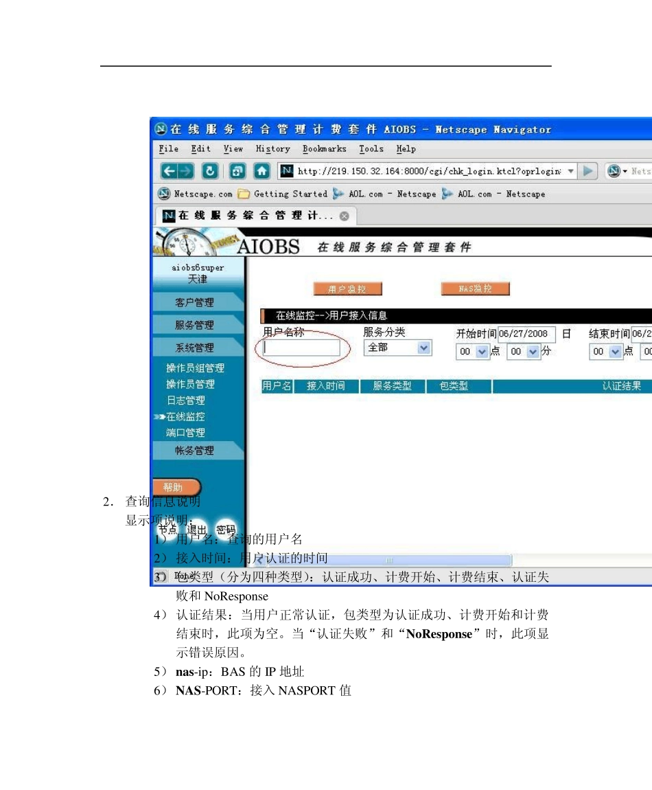Click the AIOBS tab title
This screenshot has width=652, height=790.
click(x=255, y=216)
